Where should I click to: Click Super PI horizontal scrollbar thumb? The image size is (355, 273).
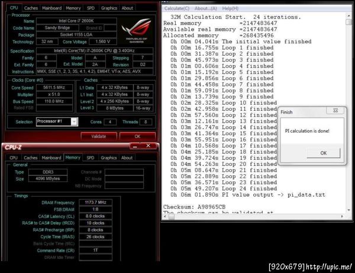pos(172,217)
